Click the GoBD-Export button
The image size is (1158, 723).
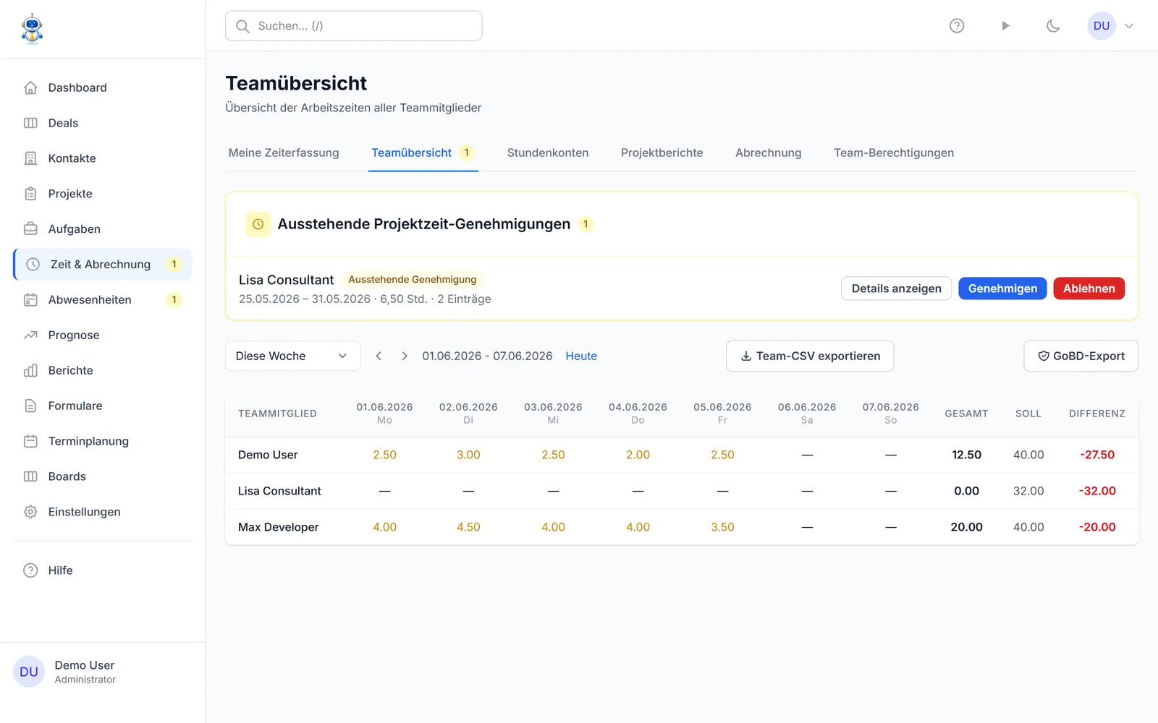point(1081,356)
